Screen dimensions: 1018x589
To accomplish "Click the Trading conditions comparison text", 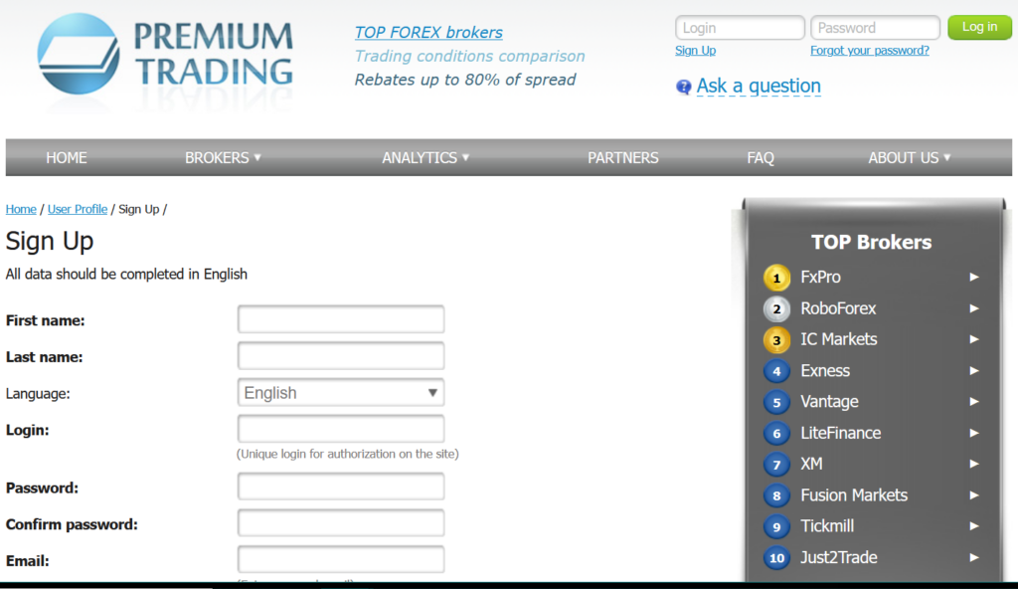I will click(469, 57).
